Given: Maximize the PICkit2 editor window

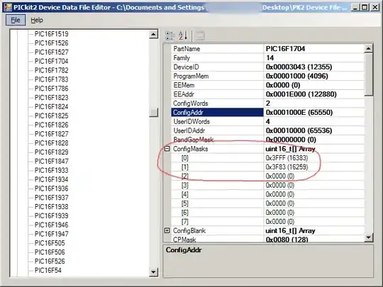Looking at the screenshot, I should pyautogui.click(x=365, y=7).
